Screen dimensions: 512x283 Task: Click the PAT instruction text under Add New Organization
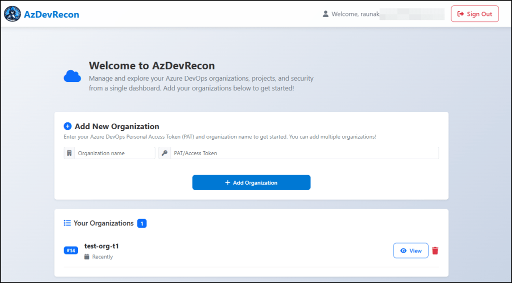point(220,137)
